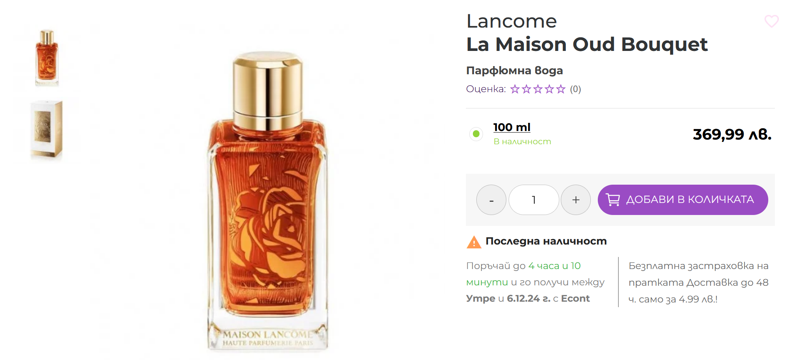This screenshot has width=792, height=360.
Task: Click the review count (0)
Action: tap(575, 89)
